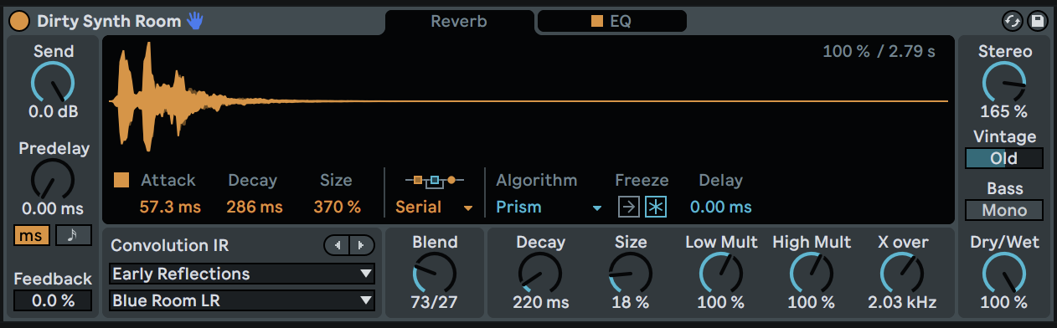Viewport: 1057px width, 328px height.
Task: Click the IR waveform display
Action: tap(528, 100)
